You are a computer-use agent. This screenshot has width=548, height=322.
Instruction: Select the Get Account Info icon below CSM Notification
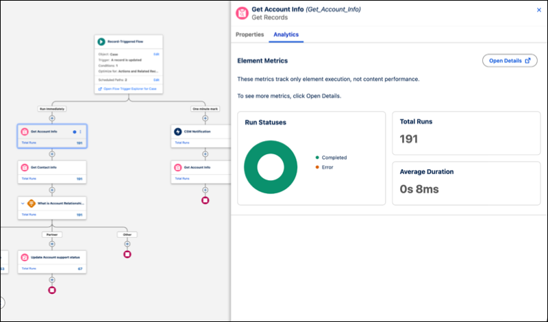click(x=178, y=167)
